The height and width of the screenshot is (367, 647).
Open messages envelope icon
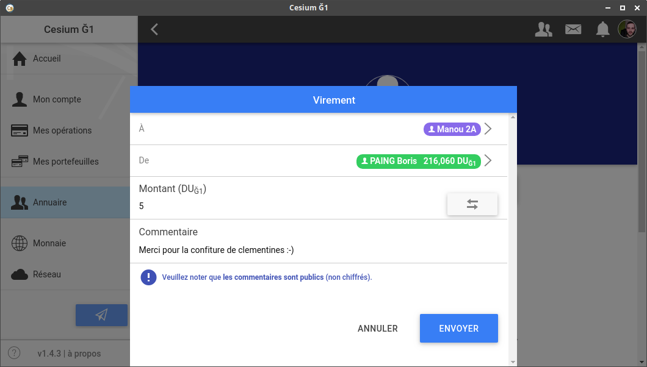pyautogui.click(x=573, y=29)
